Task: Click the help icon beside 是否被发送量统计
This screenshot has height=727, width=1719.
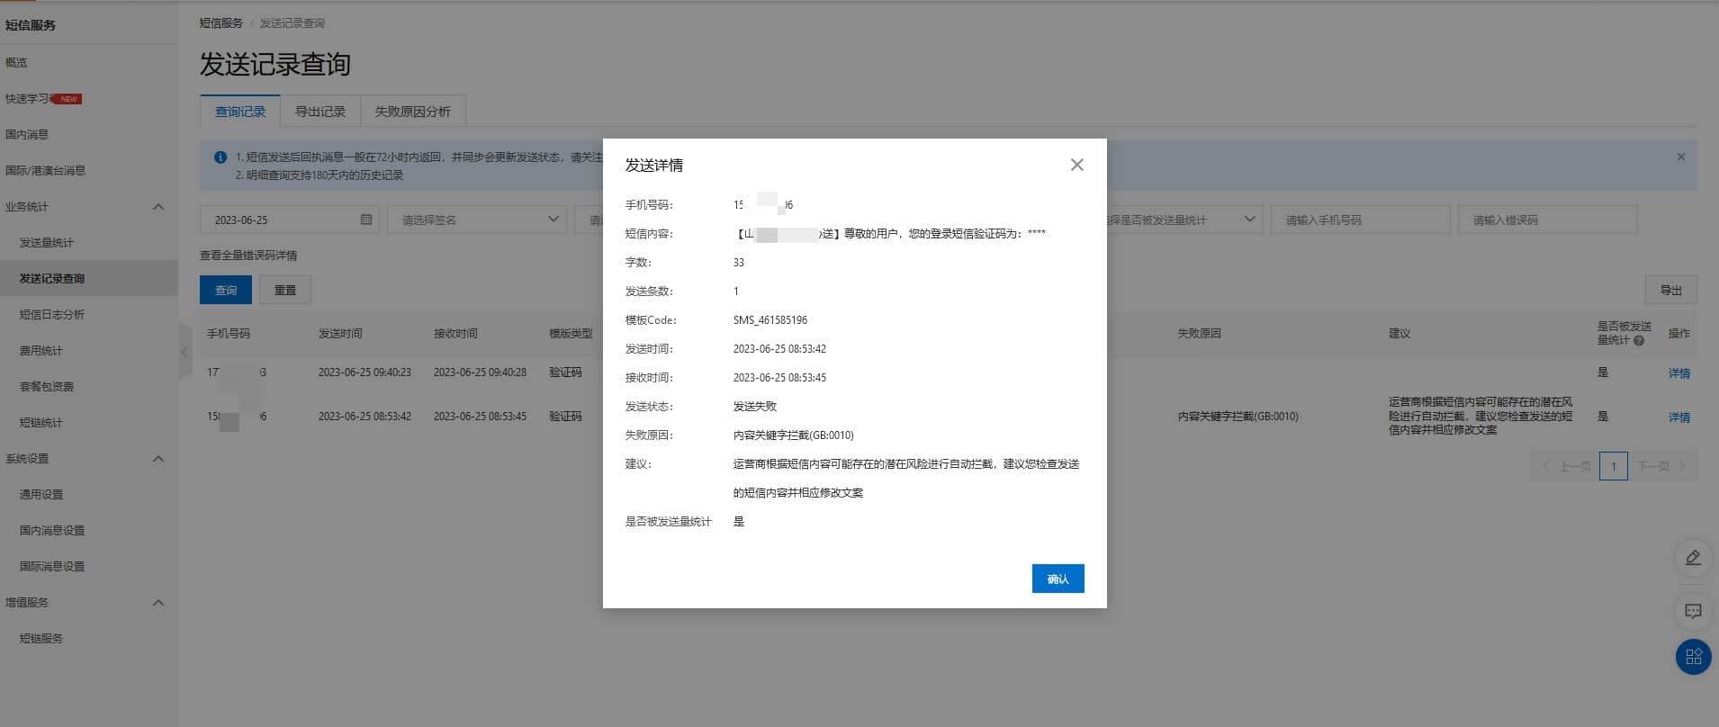Action: 1639,341
